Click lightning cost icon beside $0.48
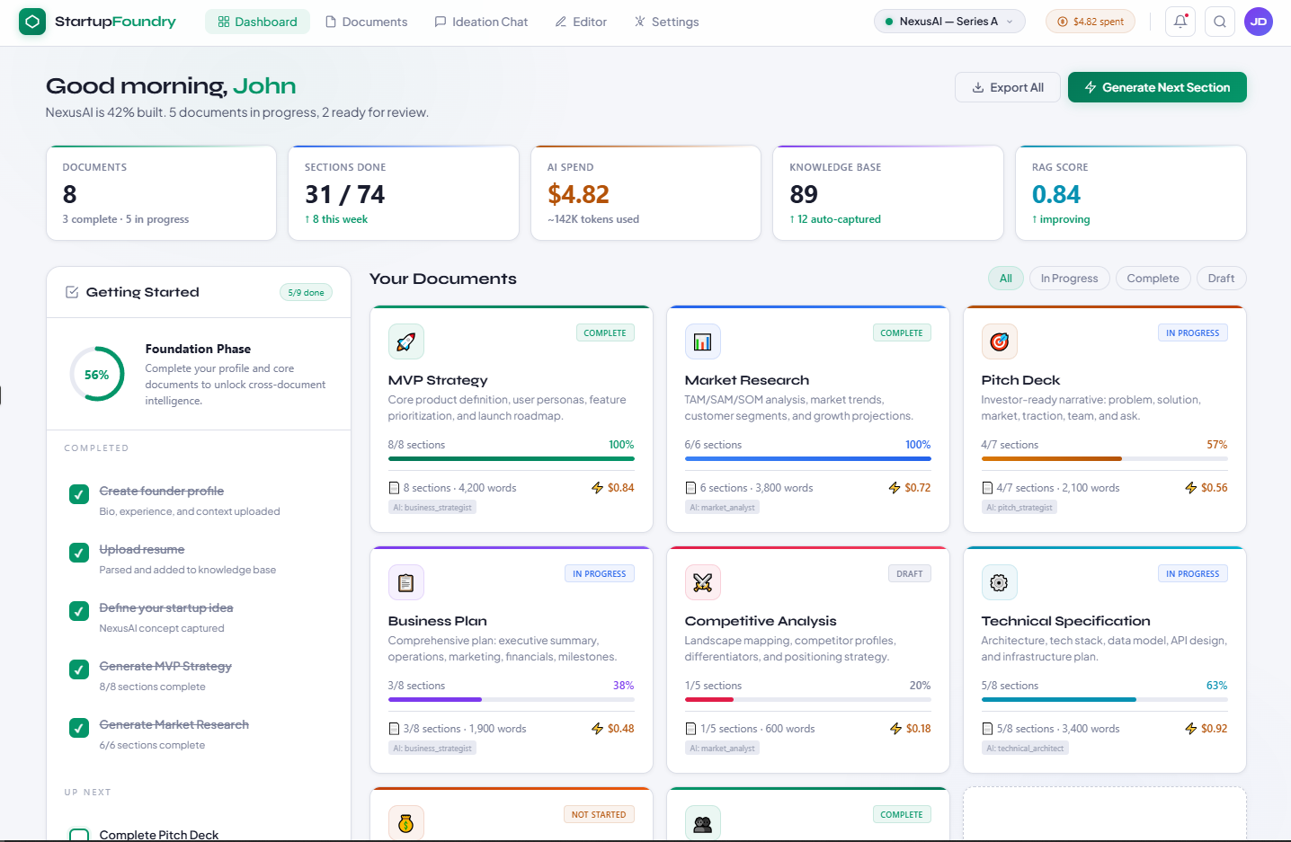Viewport: 1291px width, 842px height. point(598,729)
